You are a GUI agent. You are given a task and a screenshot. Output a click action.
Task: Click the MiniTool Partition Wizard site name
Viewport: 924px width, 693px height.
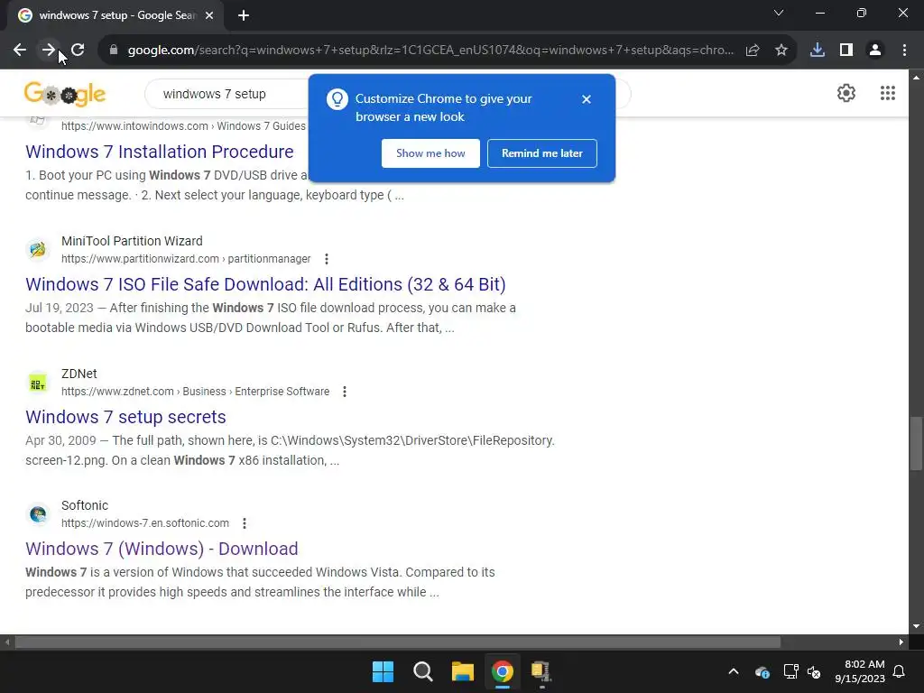132,241
